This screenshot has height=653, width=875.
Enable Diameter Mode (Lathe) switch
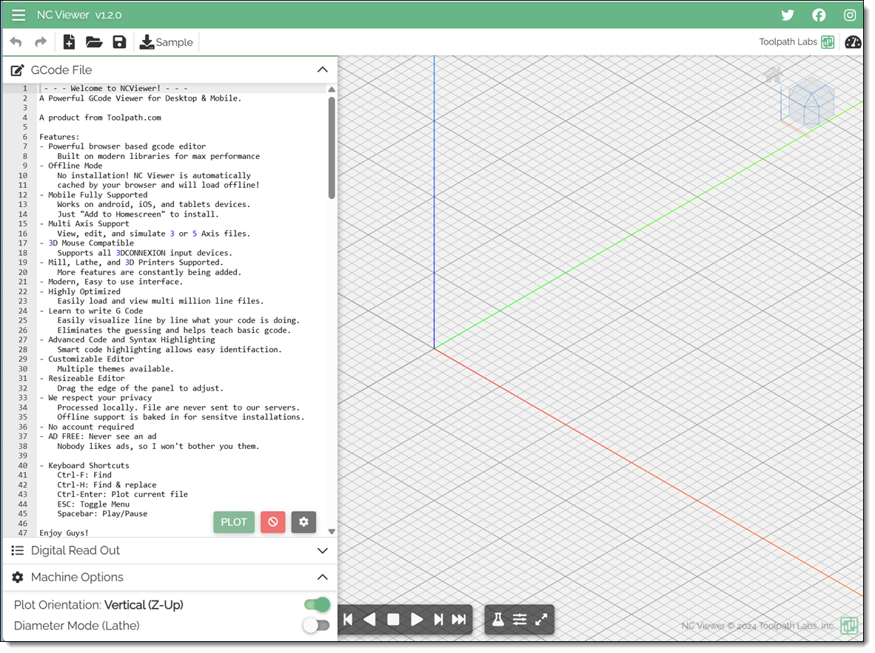point(316,625)
